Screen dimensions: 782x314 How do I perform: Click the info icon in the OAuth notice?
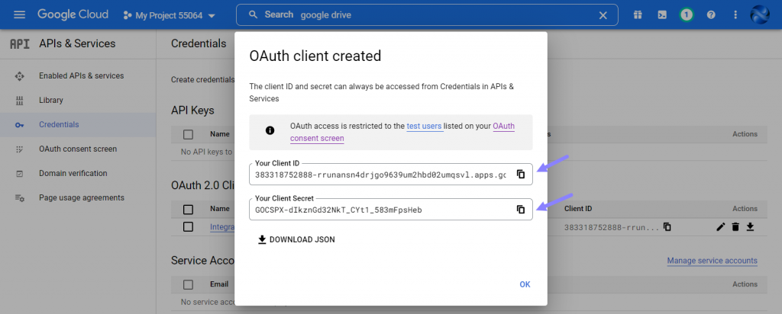(270, 130)
